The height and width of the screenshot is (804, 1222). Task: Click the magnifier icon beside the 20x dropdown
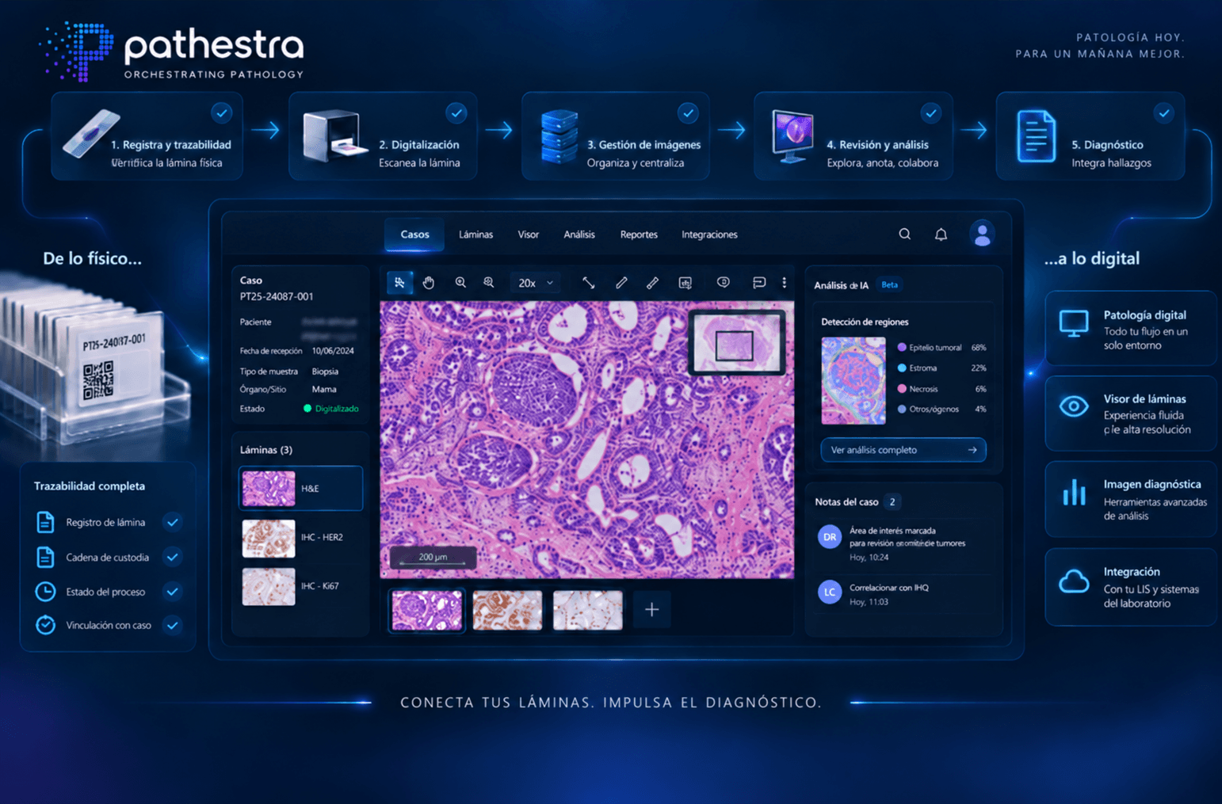489,283
